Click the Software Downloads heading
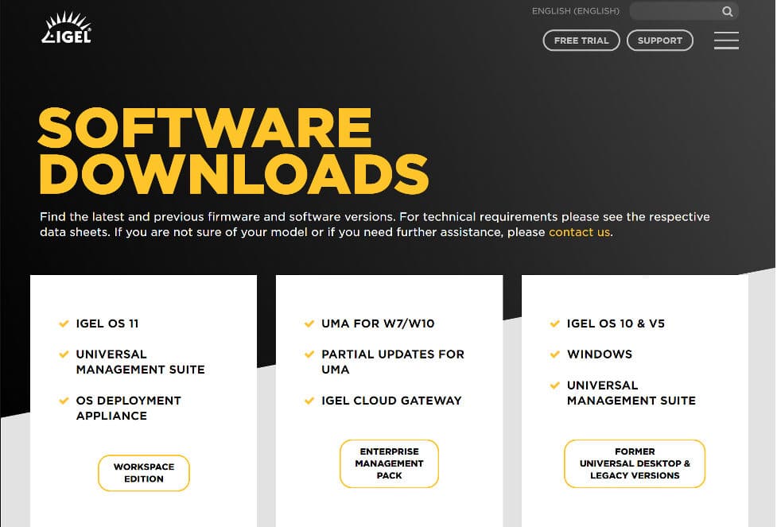 233,150
